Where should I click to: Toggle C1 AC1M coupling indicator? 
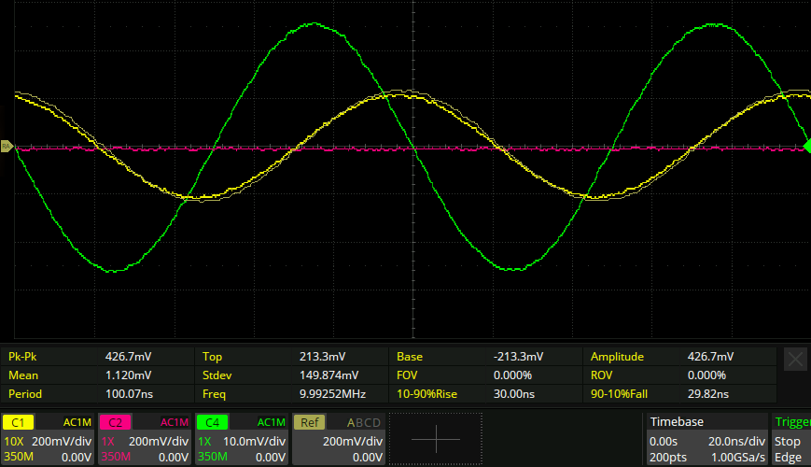click(77, 422)
